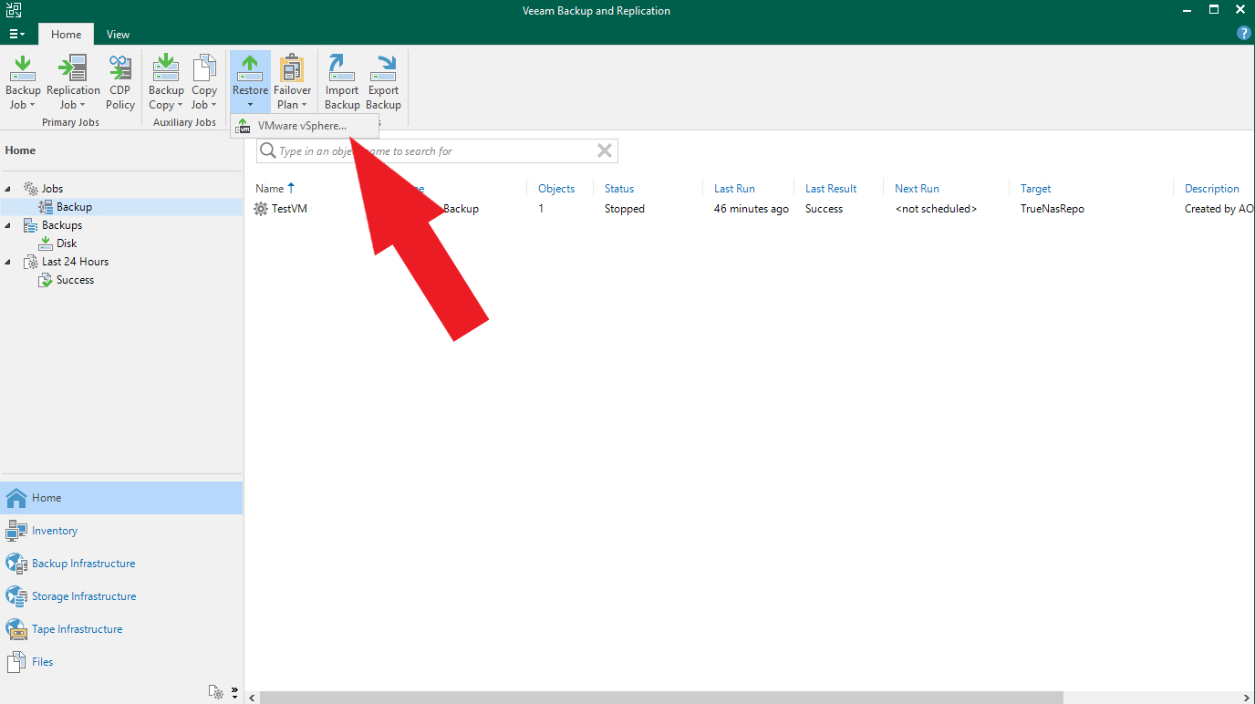Viewport: 1255px width, 704px height.
Task: Sort by the Description column header
Action: coord(1211,189)
